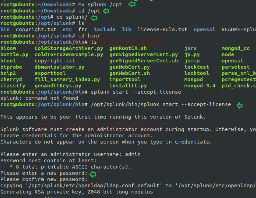Viewport: 256px width, 198px height.
Task: Click installit.py in the file listing
Action: coord(128,86)
